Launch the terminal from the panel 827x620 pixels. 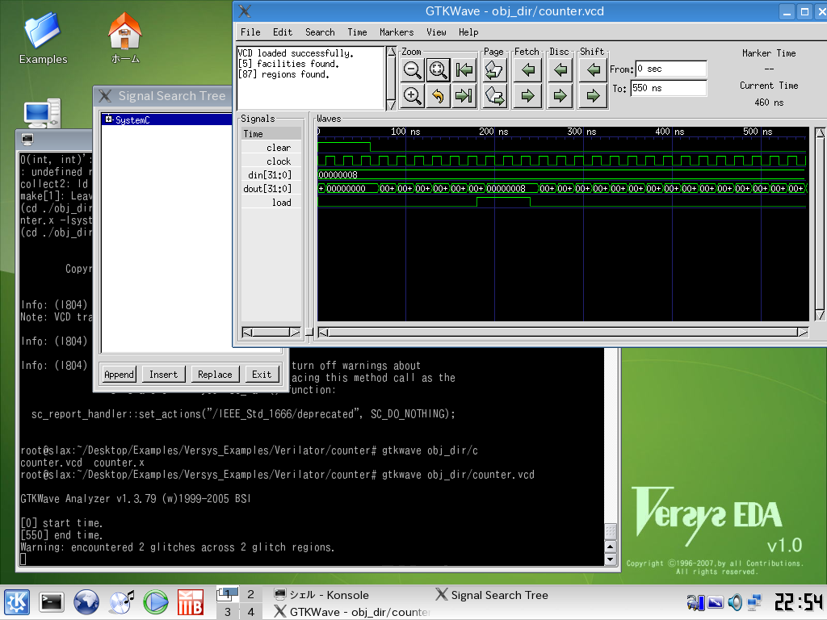52,602
